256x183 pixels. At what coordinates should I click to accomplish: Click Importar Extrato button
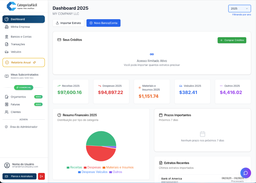point(68,23)
